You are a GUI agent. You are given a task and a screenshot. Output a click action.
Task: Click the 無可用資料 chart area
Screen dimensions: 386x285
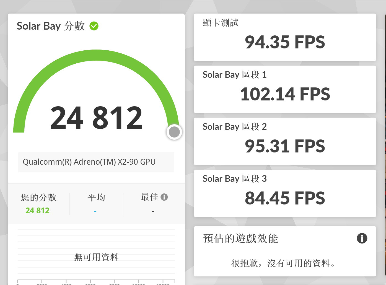click(96, 257)
